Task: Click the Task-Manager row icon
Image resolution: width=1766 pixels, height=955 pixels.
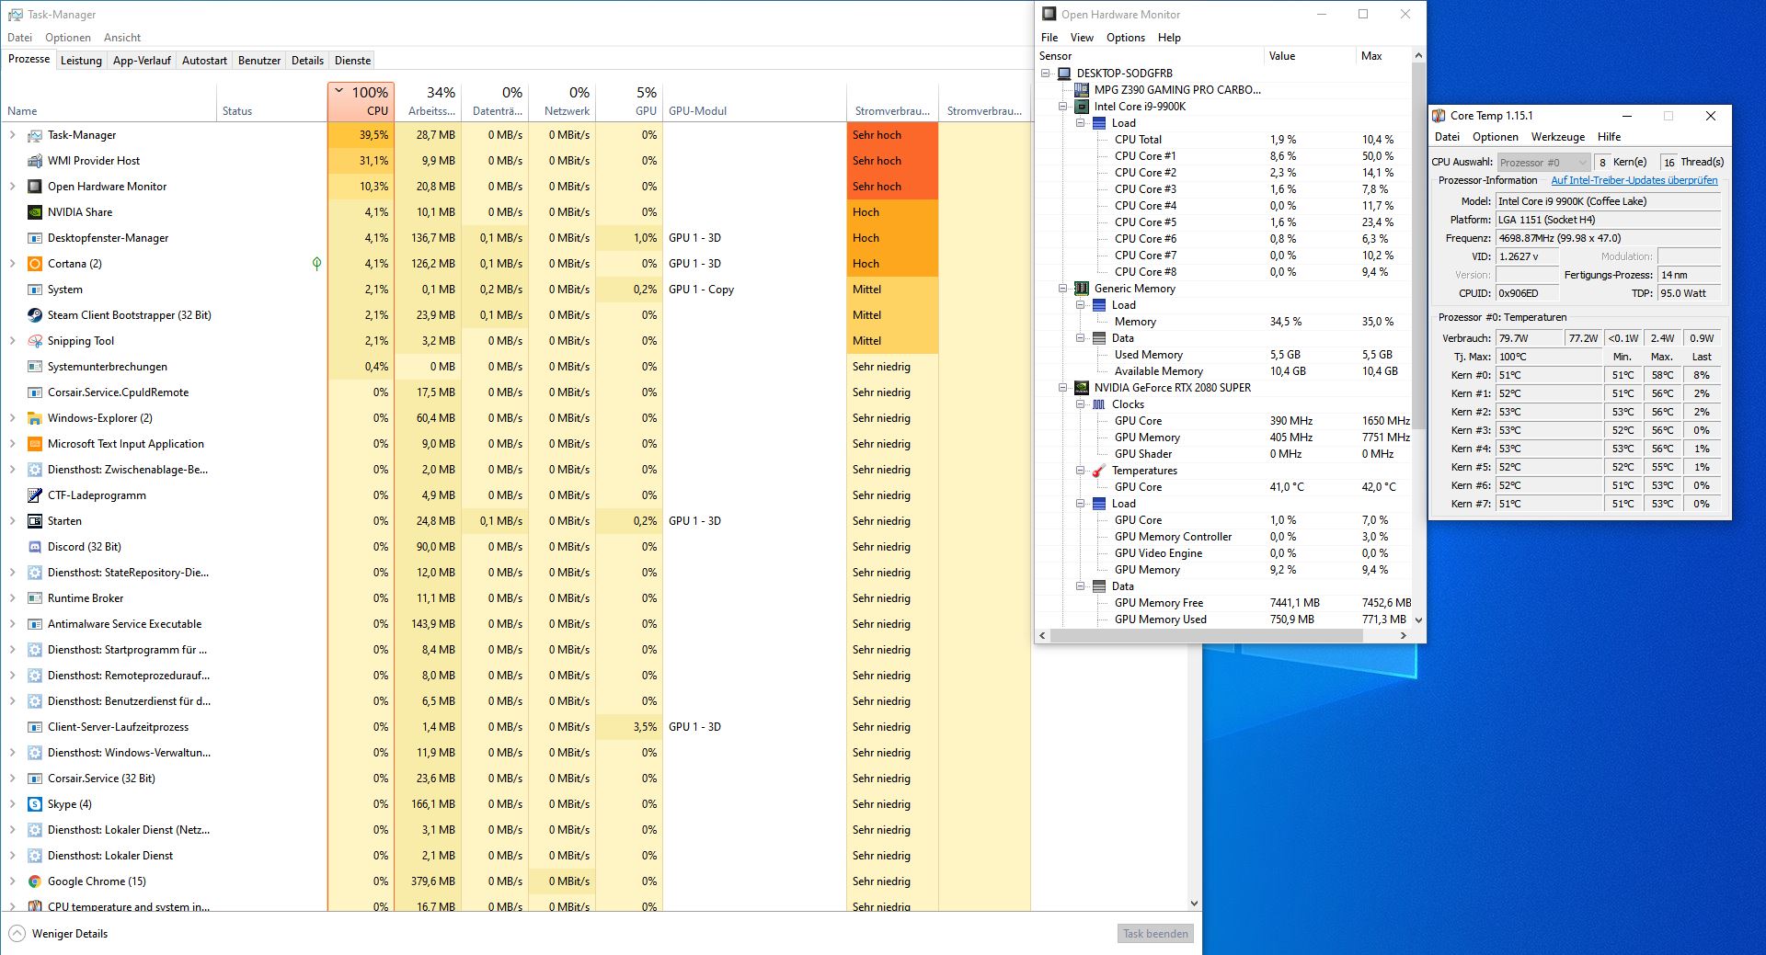Action: click(35, 135)
